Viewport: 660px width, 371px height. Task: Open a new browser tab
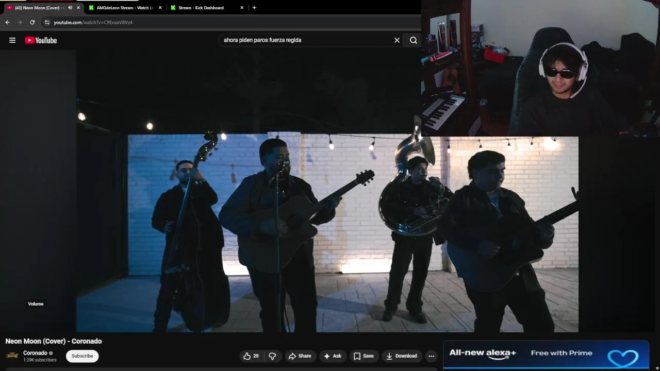254,8
